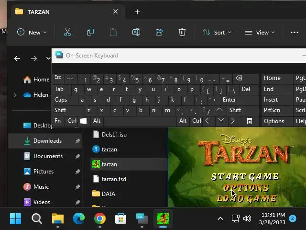Click the Copy icon in File Explorer toolbar

point(90,32)
